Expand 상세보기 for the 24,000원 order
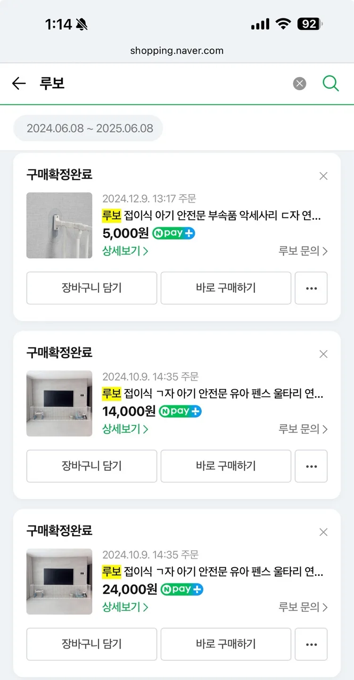354x680 pixels. pos(125,607)
